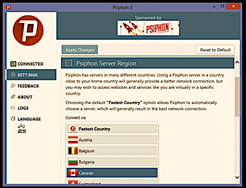Click the Settings gear icon
This screenshot has width=246, height=188.
13,75
